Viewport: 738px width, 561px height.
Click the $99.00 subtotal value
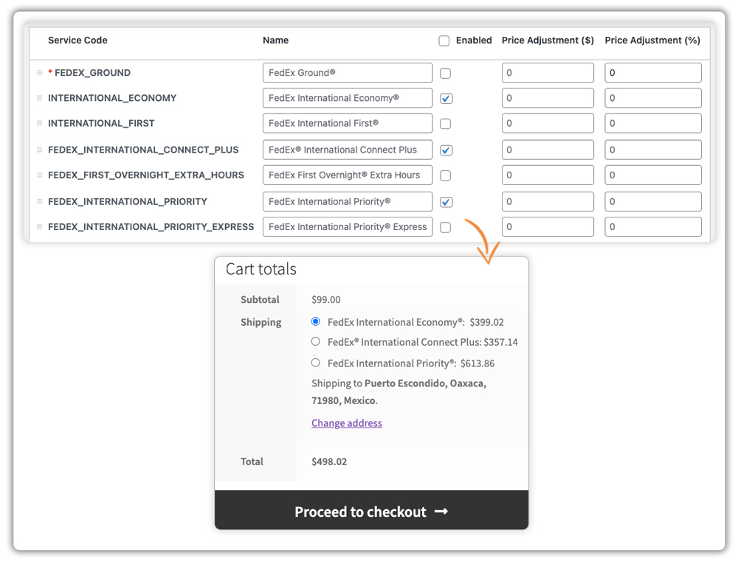coord(326,299)
